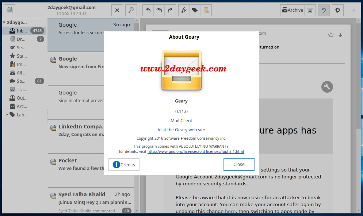Click unread envelope icon on Pocket row
This screenshot has height=216, width=363.
click(53, 161)
